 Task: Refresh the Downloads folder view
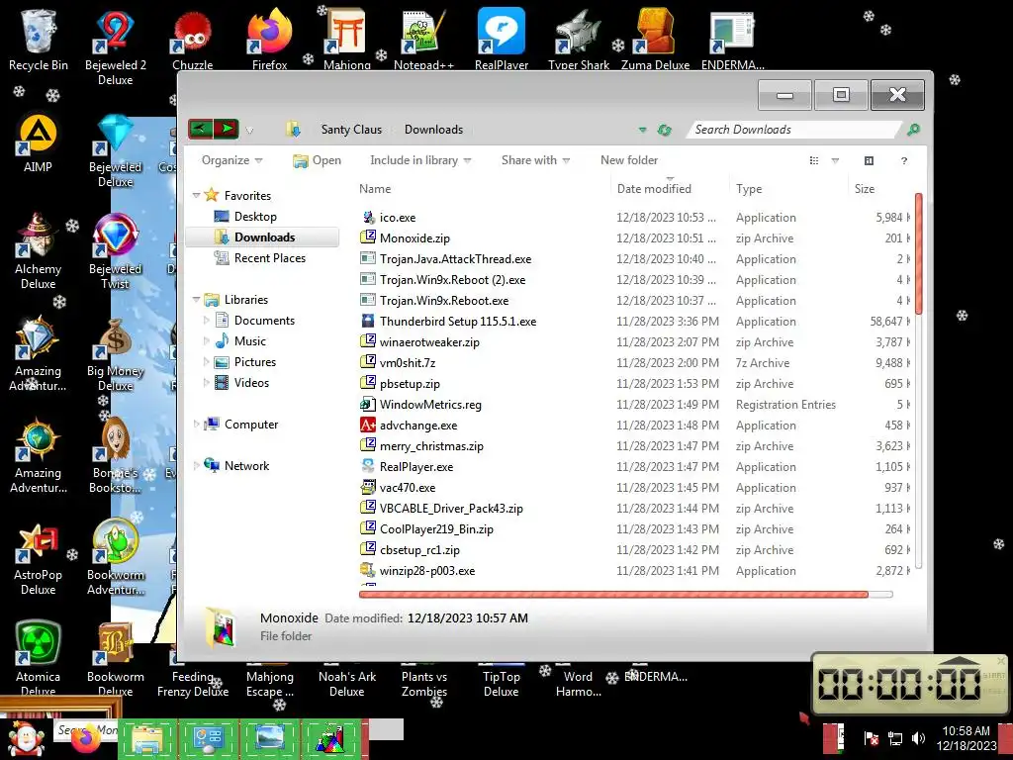point(664,130)
